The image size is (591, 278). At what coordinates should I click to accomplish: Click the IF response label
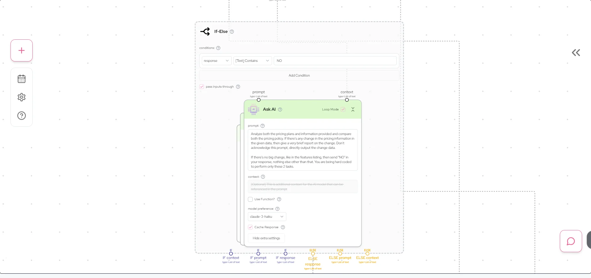[285, 258]
